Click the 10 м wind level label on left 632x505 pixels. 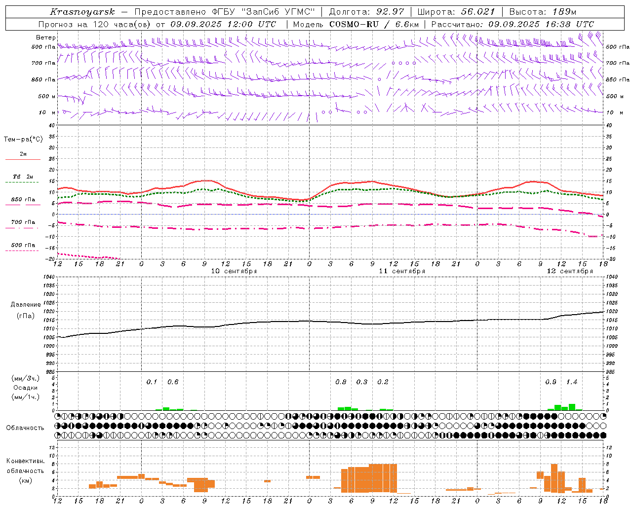click(x=47, y=112)
